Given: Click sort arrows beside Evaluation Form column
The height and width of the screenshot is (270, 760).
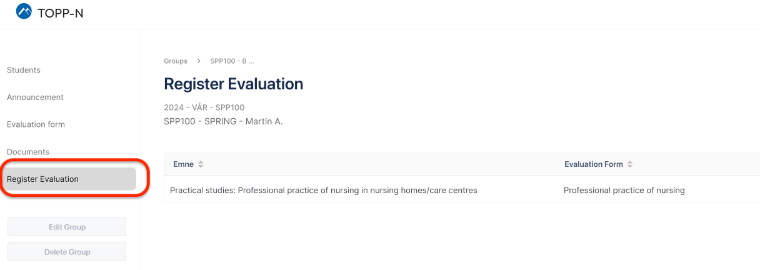Looking at the screenshot, I should [630, 164].
